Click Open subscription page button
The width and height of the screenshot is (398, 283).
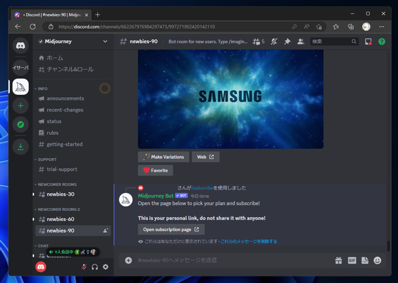click(171, 230)
